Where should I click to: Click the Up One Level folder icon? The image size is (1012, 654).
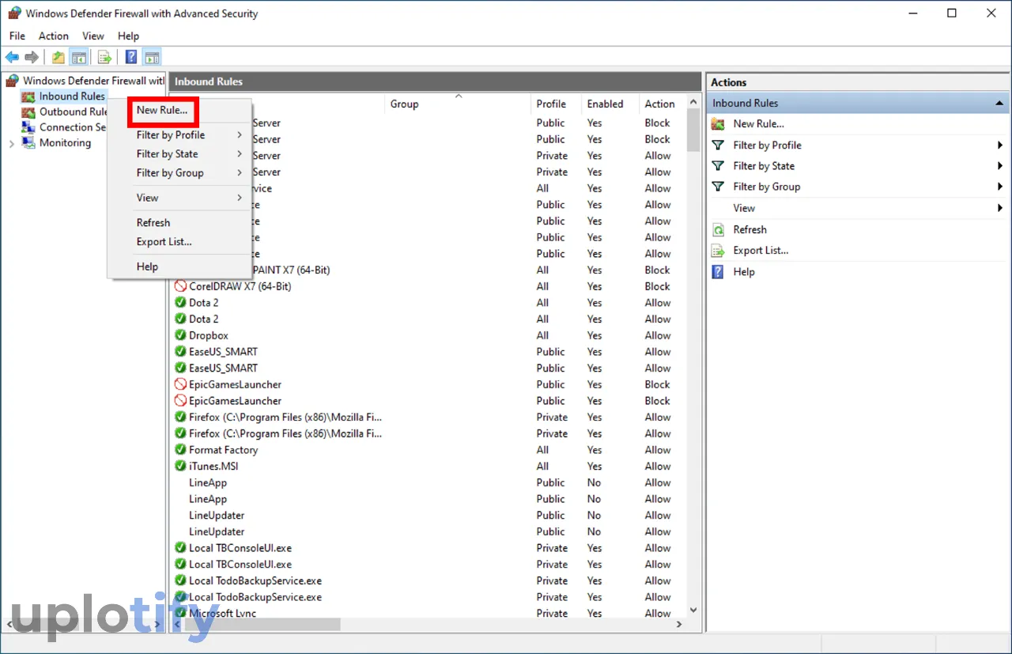[59, 57]
